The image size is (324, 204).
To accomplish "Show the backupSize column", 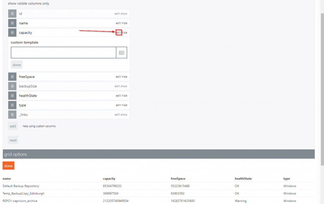I will click(x=124, y=86).
